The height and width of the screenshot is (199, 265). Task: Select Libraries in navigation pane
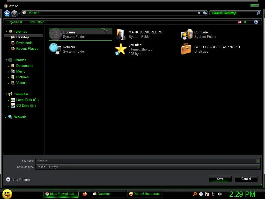(20, 60)
